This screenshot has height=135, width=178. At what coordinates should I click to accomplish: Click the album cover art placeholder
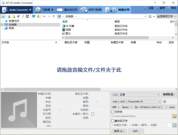[x=19, y=110]
